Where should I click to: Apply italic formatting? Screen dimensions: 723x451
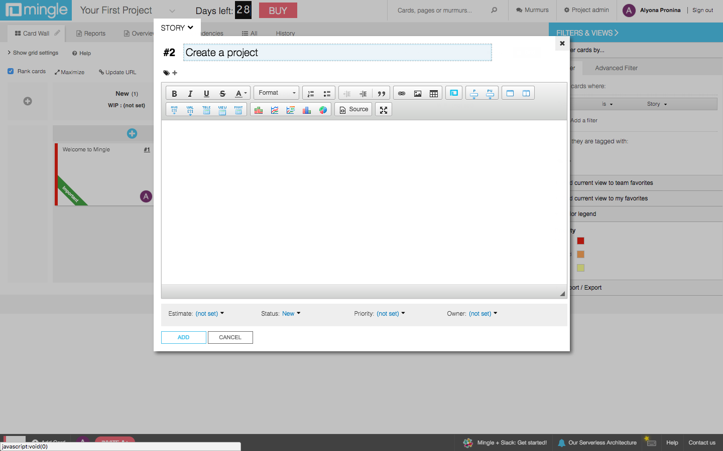(x=190, y=93)
